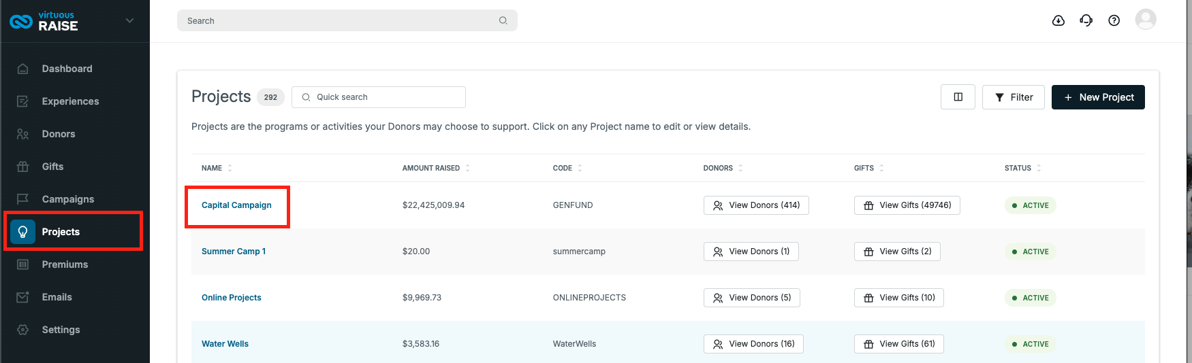Open the Summer Camp 1 project
Screen dimensions: 1192x363
pos(234,252)
